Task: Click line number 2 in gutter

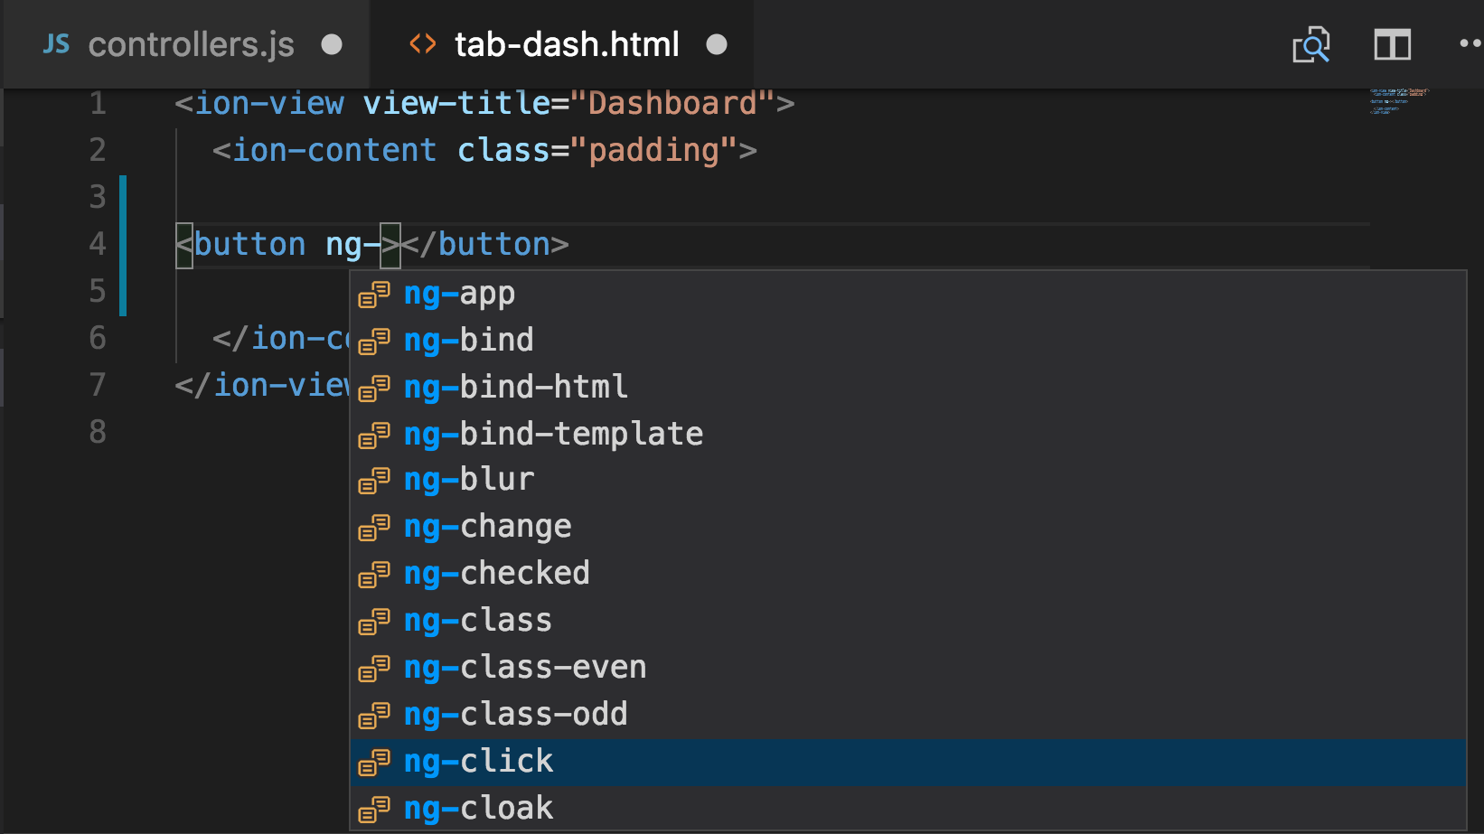Action: pyautogui.click(x=98, y=150)
